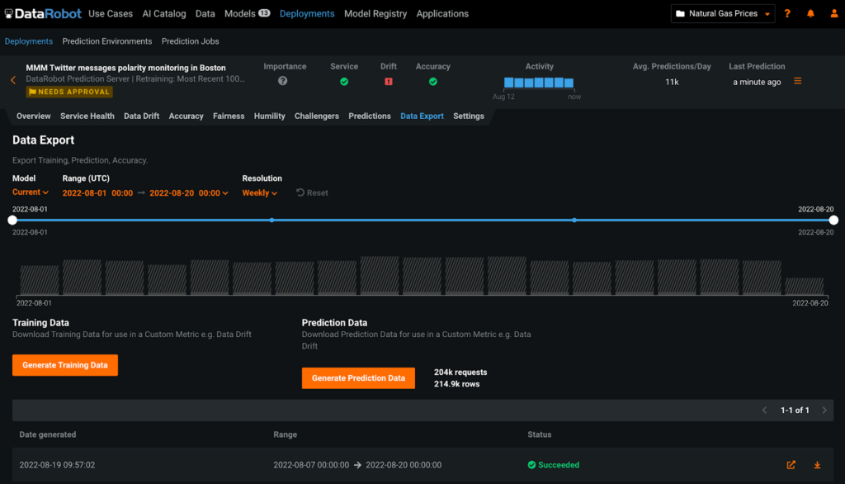Open the exported data in AI Catalog
The width and height of the screenshot is (845, 484).
791,465
